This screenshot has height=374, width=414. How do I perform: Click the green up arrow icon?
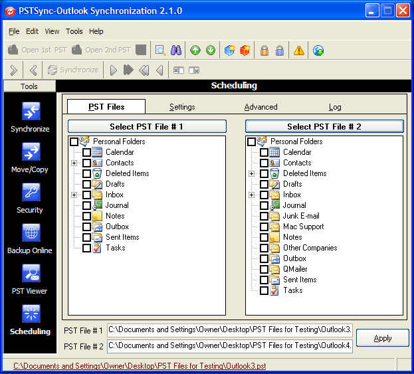tap(195, 50)
